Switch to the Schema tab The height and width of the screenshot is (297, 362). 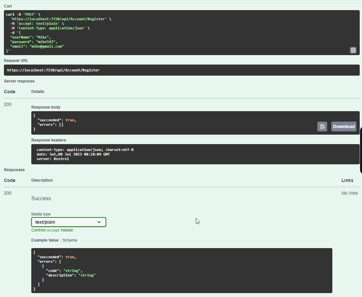70,240
